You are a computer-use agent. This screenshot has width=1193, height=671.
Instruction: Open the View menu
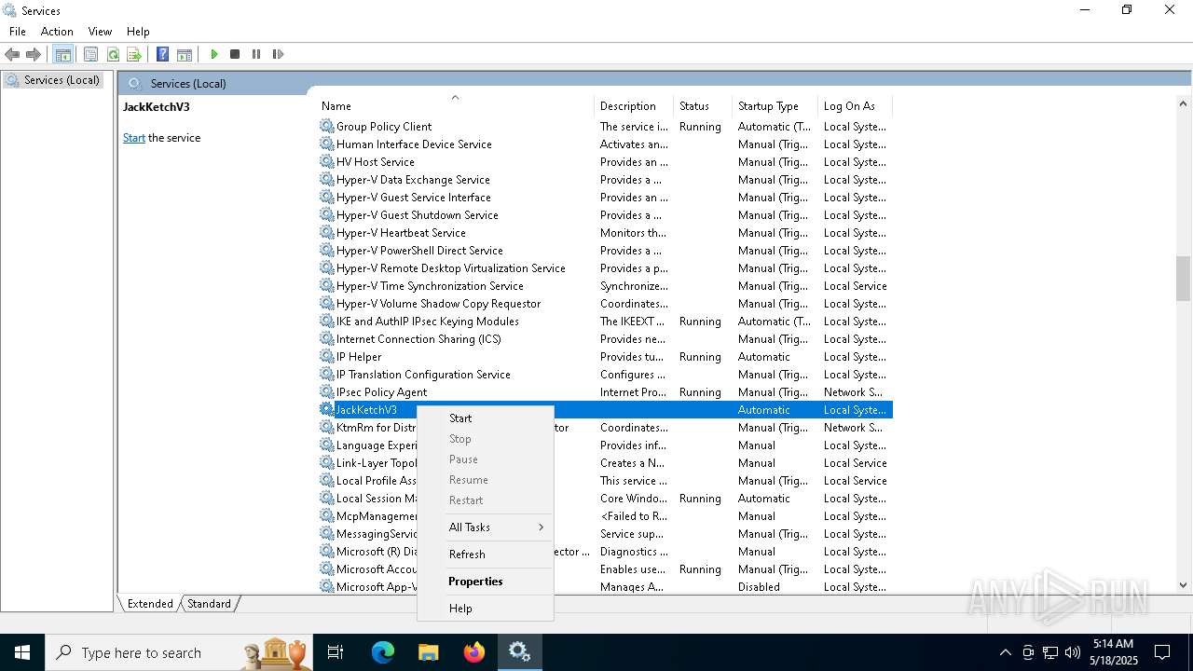[100, 31]
